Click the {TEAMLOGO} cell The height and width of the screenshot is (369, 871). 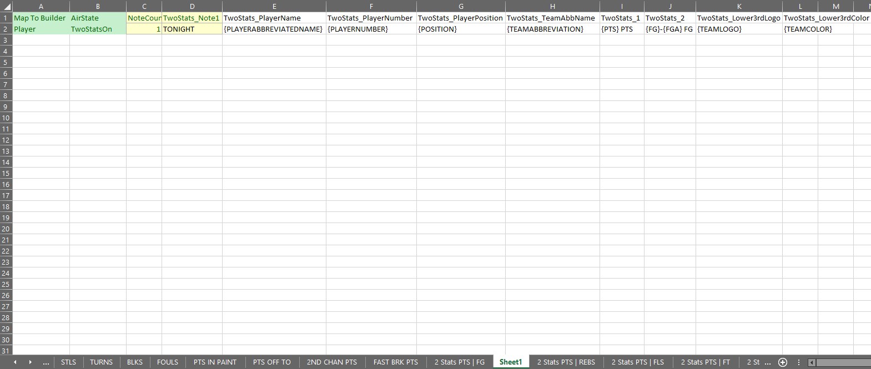pos(738,29)
